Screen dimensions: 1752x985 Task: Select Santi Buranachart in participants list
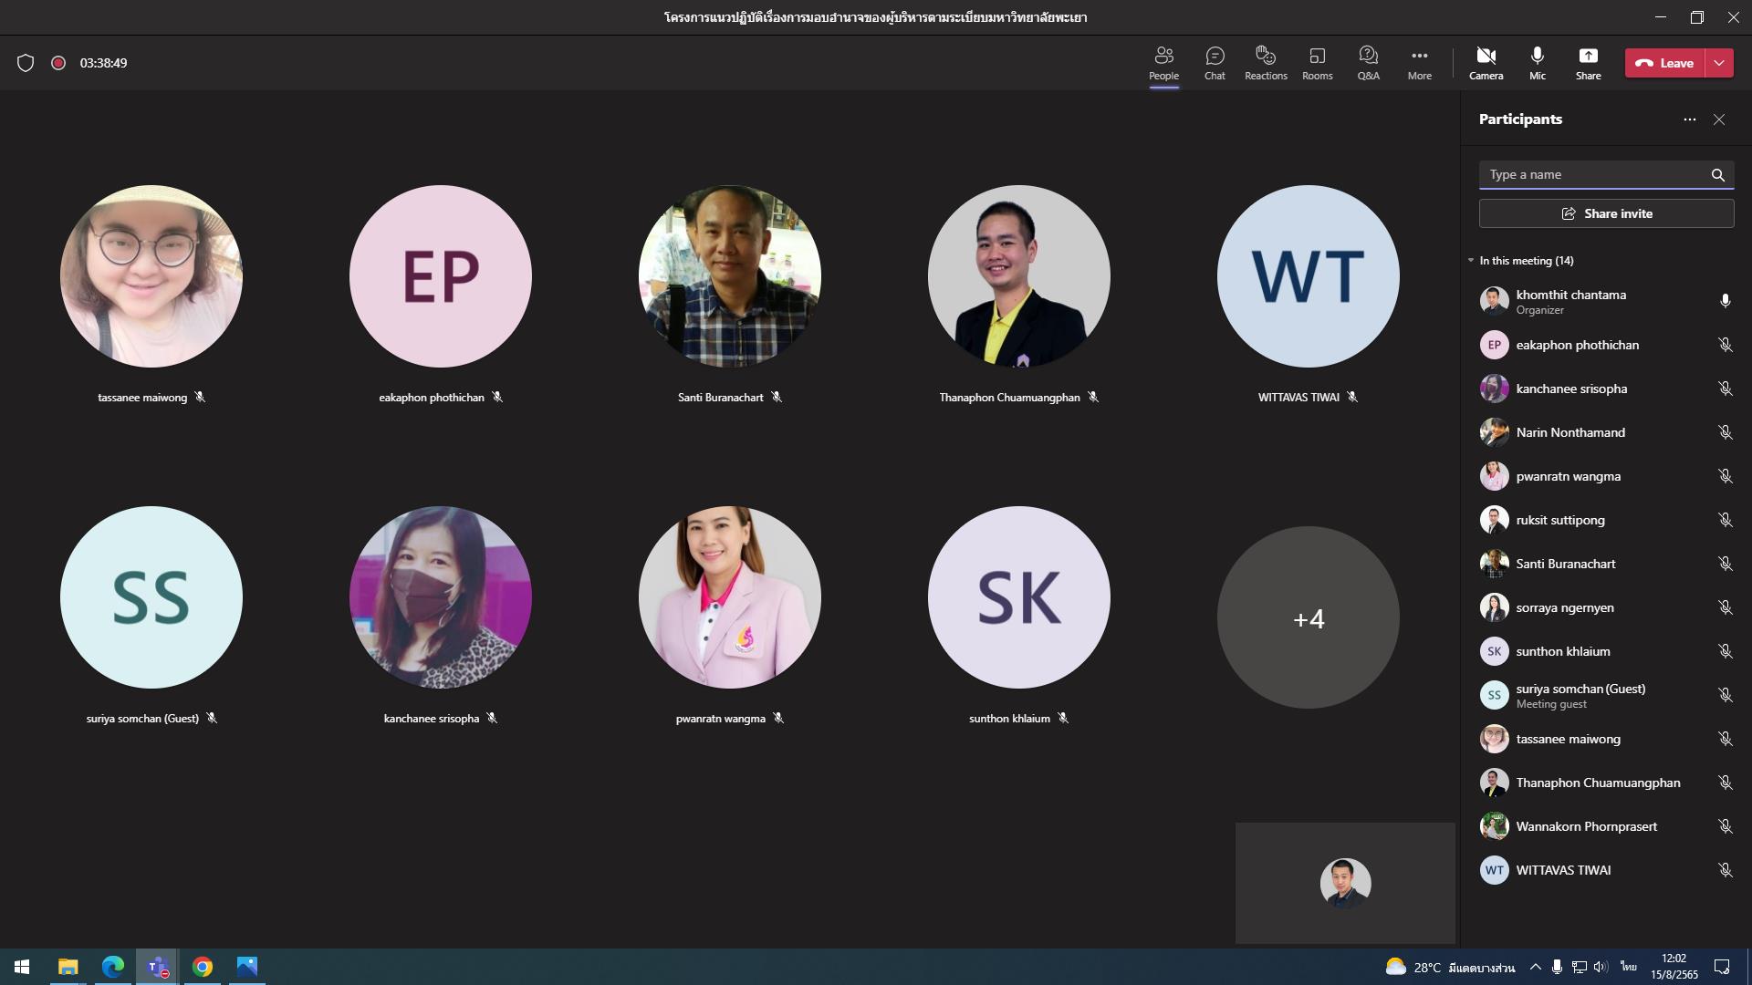pos(1606,564)
